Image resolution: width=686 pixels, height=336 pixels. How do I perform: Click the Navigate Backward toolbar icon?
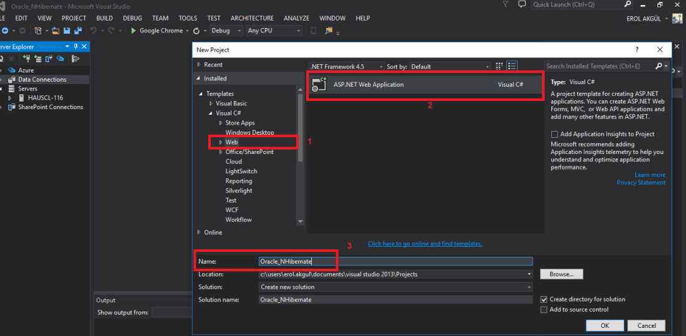click(x=5, y=31)
